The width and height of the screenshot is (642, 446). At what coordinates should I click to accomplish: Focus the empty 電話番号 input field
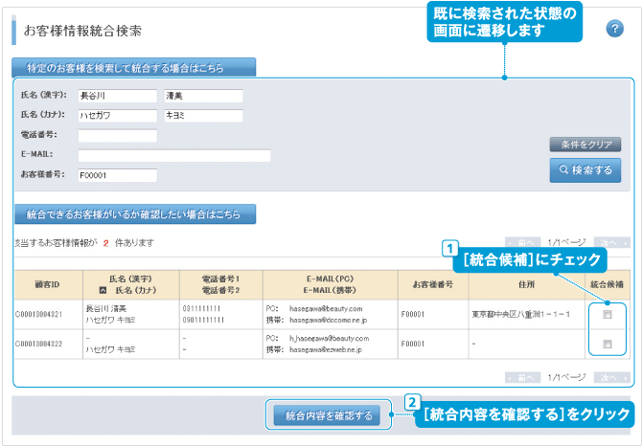[x=116, y=136]
